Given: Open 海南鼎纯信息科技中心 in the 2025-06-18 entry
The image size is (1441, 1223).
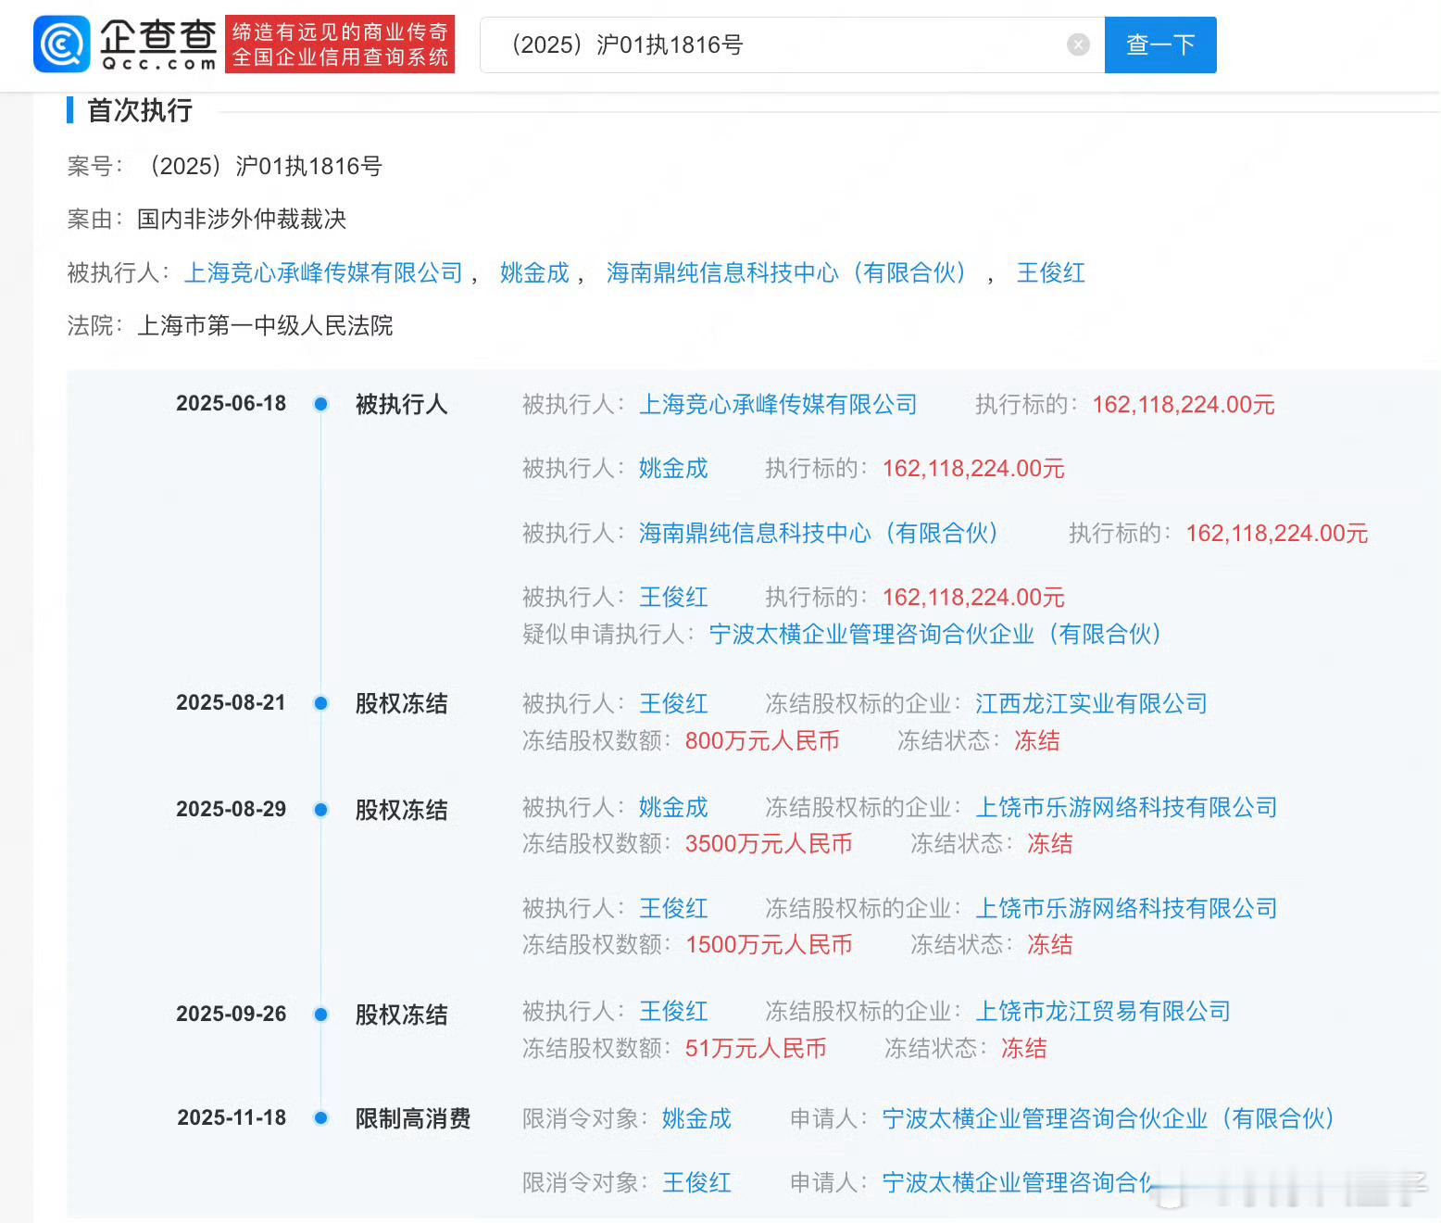Looking at the screenshot, I should [819, 533].
